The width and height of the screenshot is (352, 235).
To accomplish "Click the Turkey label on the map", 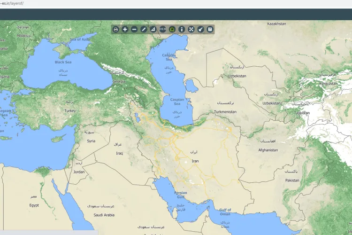I will [x=70, y=111].
